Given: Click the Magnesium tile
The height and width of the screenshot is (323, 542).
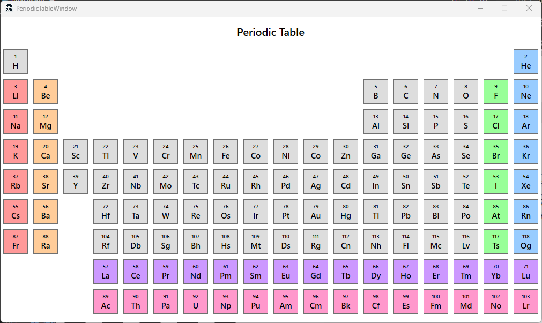Looking at the screenshot, I should [x=46, y=122].
